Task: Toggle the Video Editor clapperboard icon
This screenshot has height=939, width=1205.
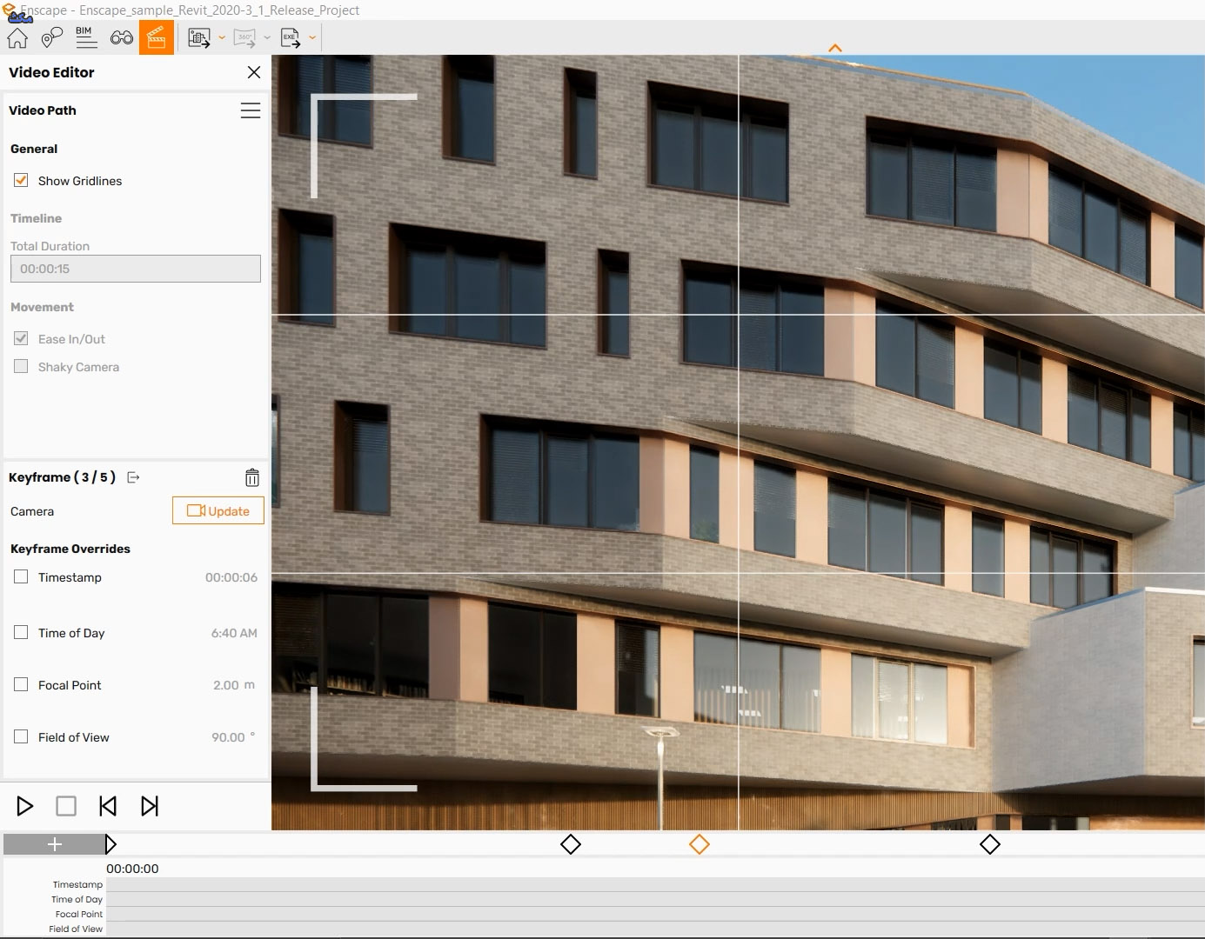Action: [157, 37]
